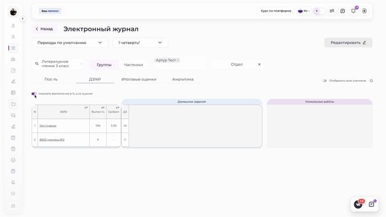Switch to the 'ДЗ/КР' tab
The image size is (386, 217).
[x=95, y=79]
